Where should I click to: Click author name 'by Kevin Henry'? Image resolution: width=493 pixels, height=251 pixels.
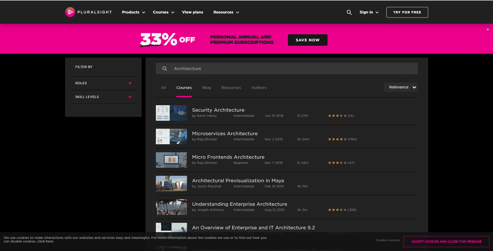204,116
